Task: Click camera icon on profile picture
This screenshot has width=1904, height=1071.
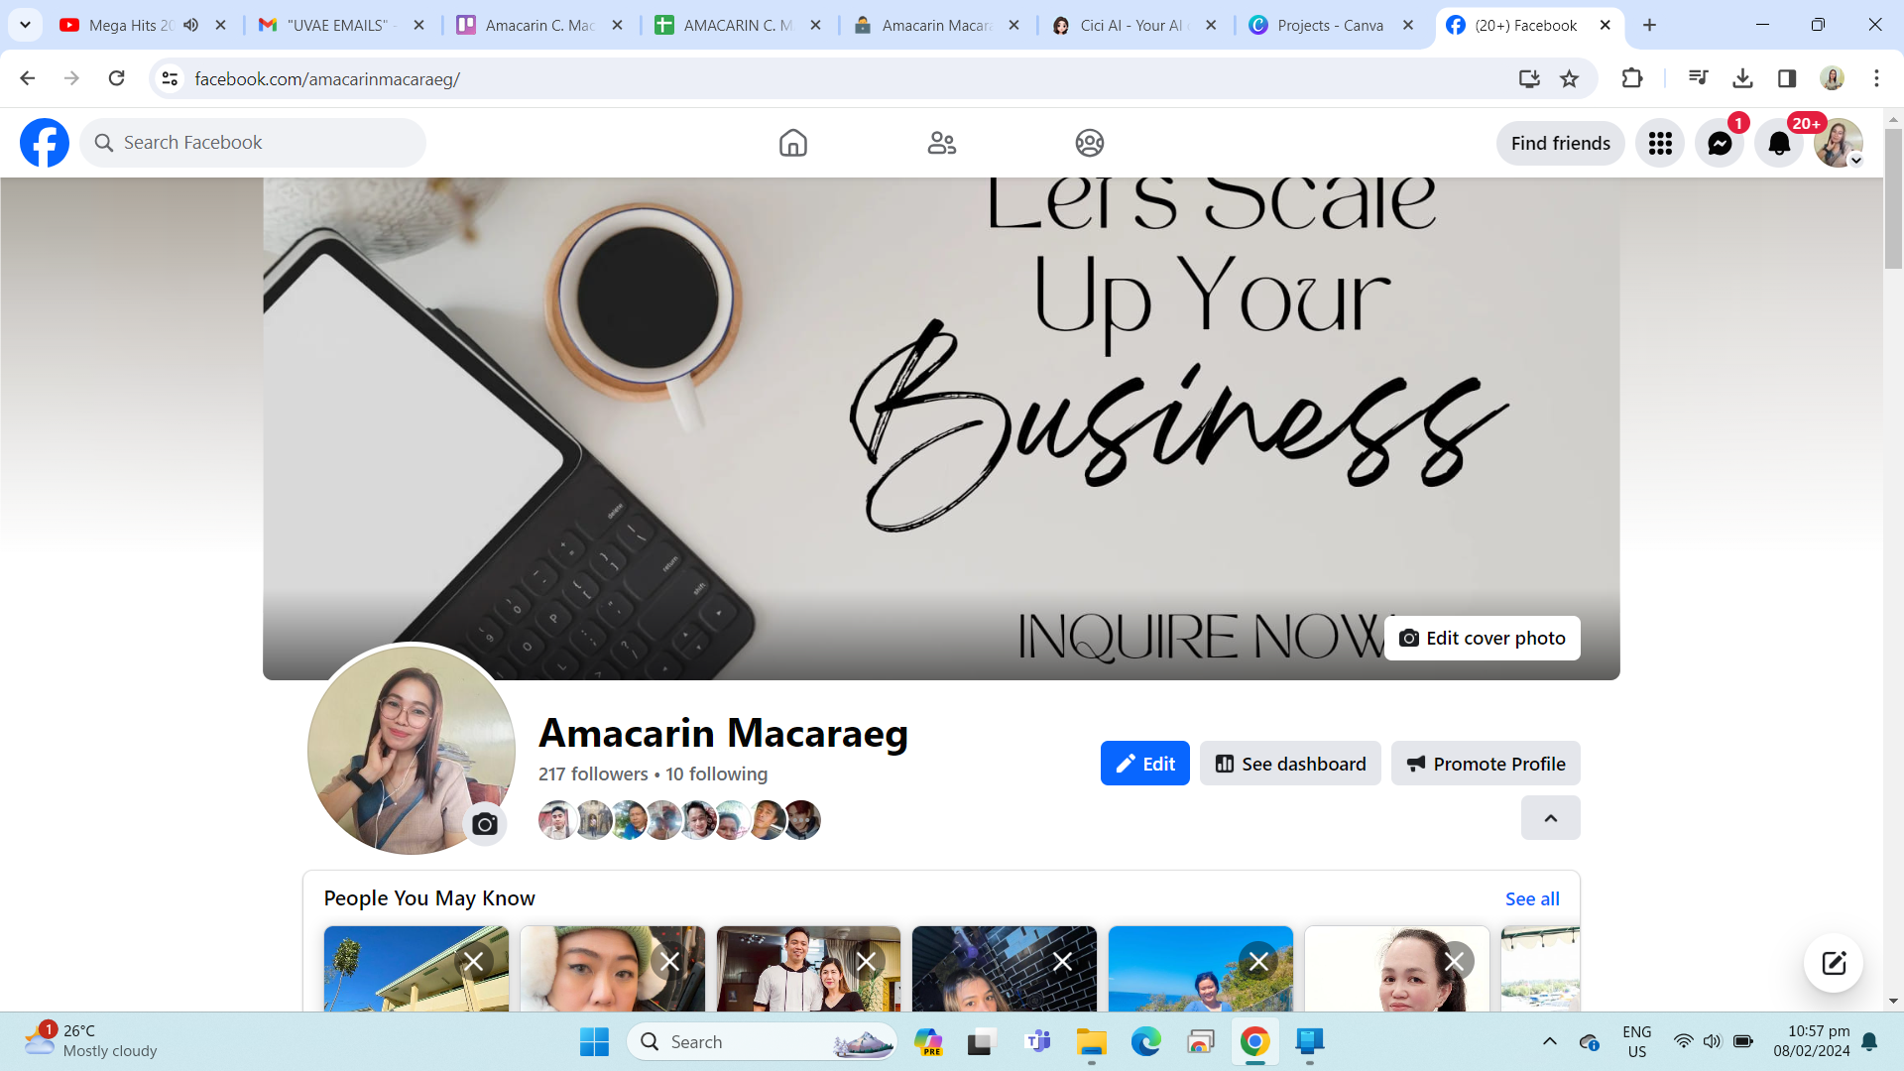Action: coord(485,824)
